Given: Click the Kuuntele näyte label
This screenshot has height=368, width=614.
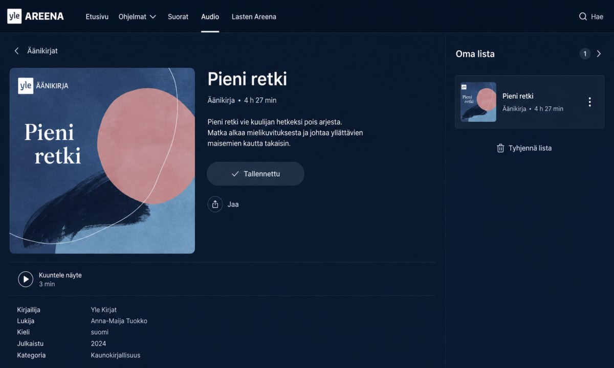Looking at the screenshot, I should pos(60,275).
